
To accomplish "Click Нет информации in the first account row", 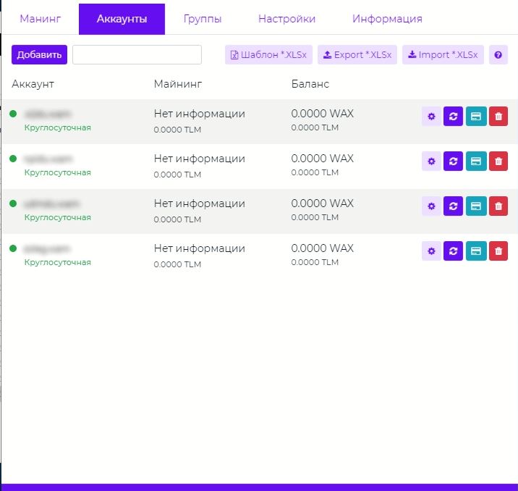I will (x=200, y=114).
